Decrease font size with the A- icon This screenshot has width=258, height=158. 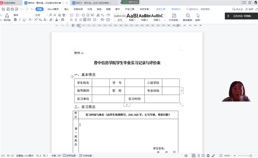click(55, 15)
